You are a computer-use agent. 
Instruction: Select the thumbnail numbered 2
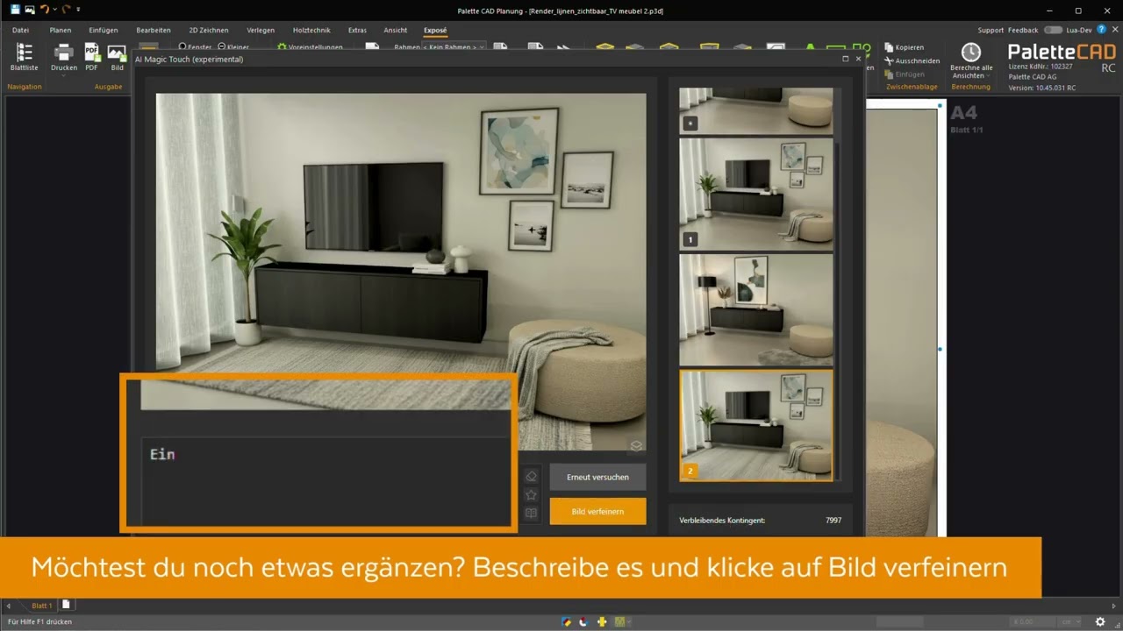[756, 425]
